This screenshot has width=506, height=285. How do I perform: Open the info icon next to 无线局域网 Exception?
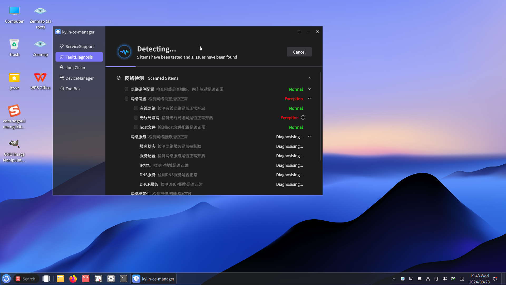[303, 118]
